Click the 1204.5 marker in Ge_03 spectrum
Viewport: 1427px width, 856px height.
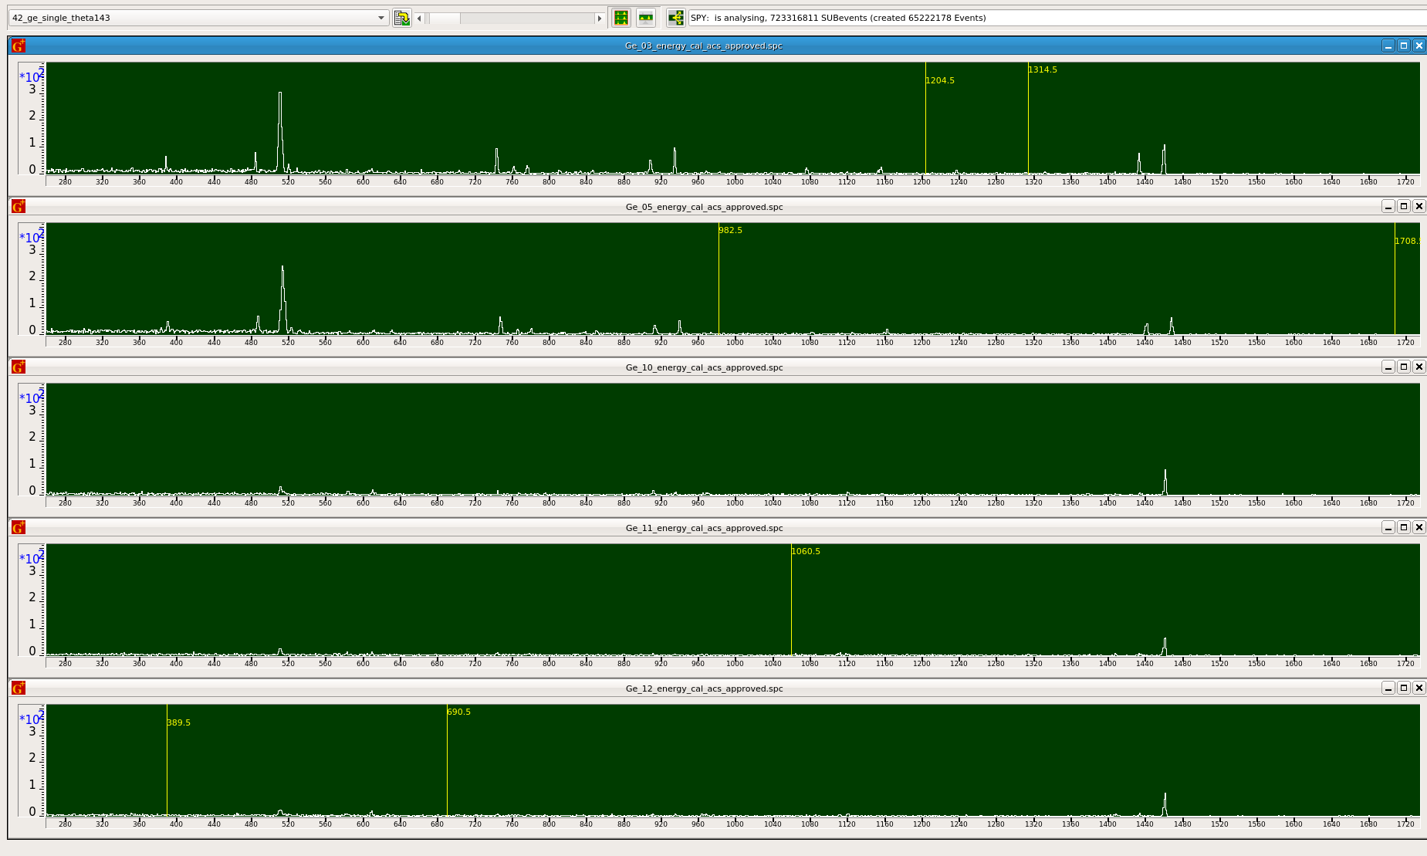point(925,116)
